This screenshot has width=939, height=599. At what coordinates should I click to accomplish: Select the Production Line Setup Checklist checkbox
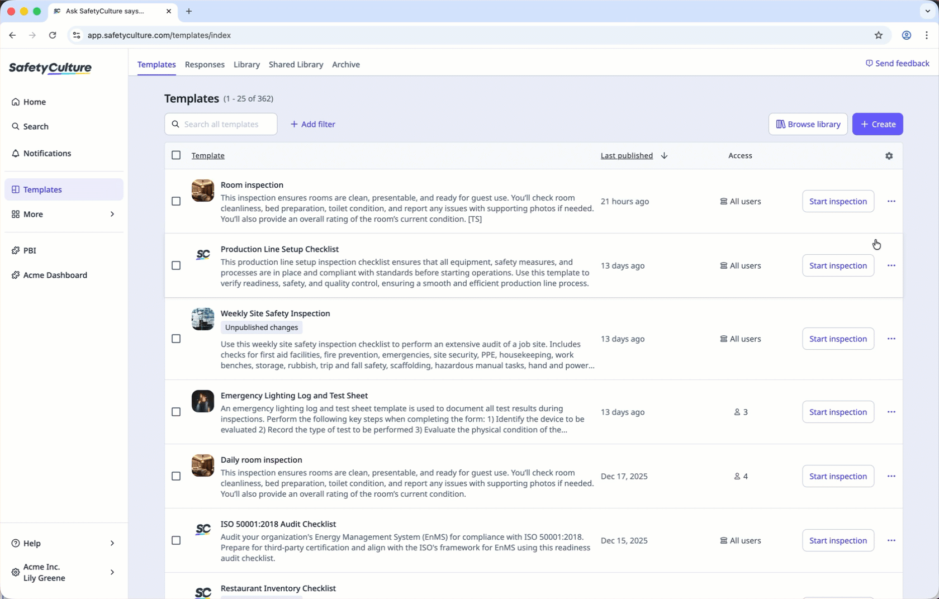coord(176,265)
